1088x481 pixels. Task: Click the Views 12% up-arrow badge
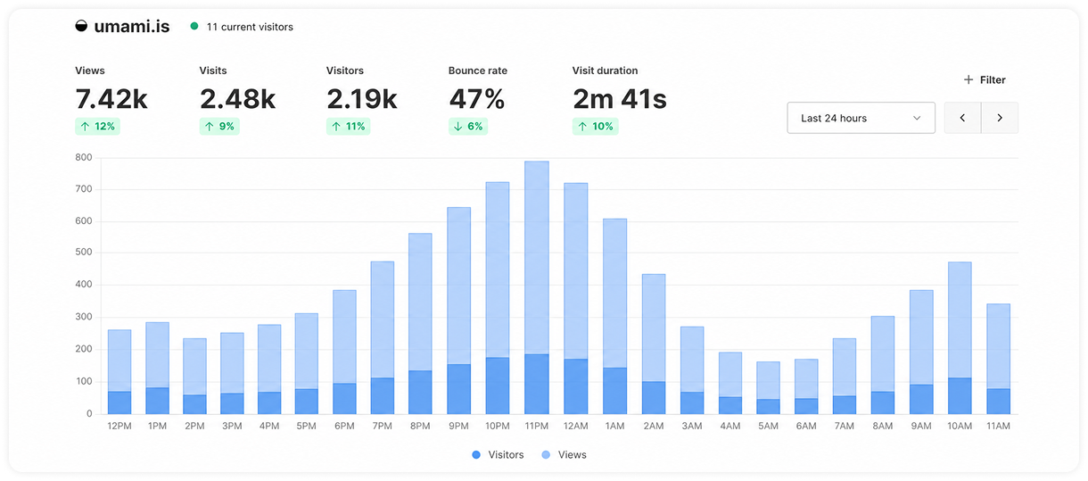97,127
